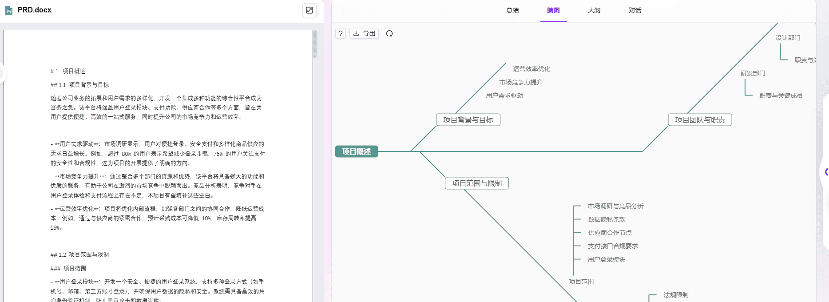
Task: Export the mind map with 导出
Action: (x=364, y=33)
